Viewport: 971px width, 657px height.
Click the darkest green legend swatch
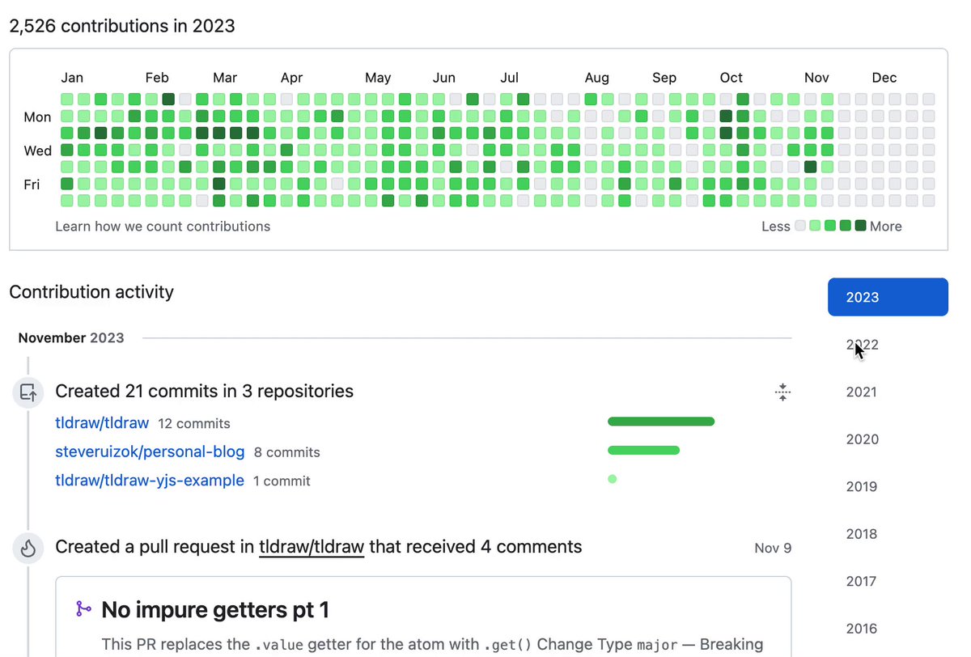(x=860, y=226)
